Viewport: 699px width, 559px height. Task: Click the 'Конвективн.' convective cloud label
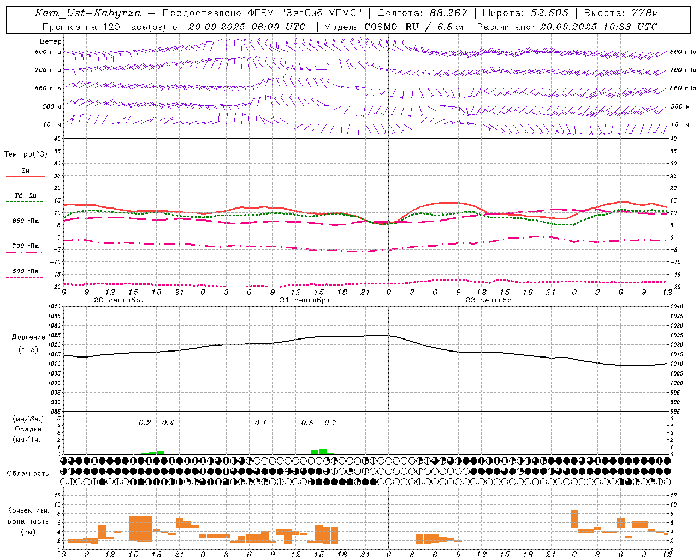[28, 510]
